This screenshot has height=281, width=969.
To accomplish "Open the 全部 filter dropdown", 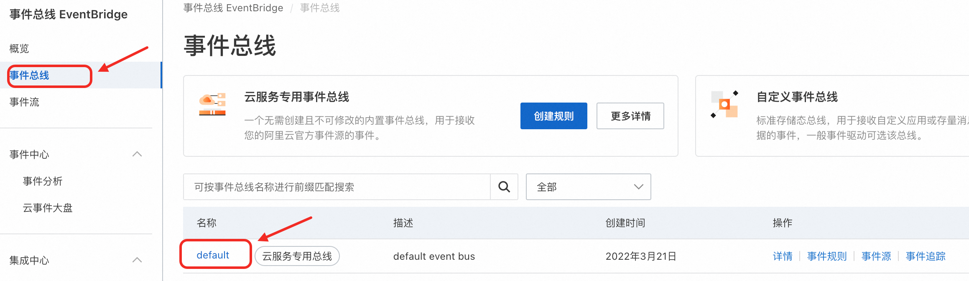I will [588, 187].
